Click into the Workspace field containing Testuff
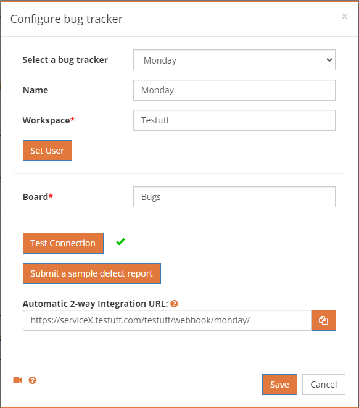The height and width of the screenshot is (408, 359). [x=234, y=120]
